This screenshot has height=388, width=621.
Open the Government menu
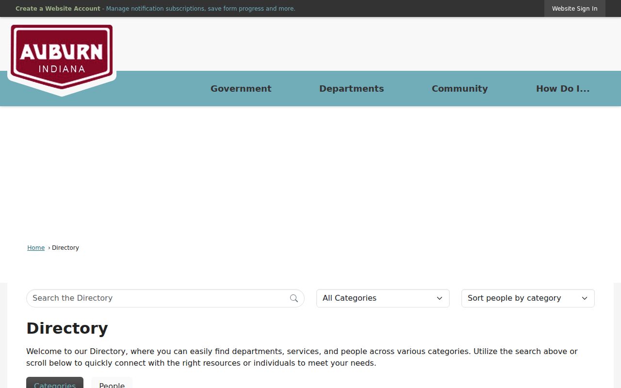[241, 89]
